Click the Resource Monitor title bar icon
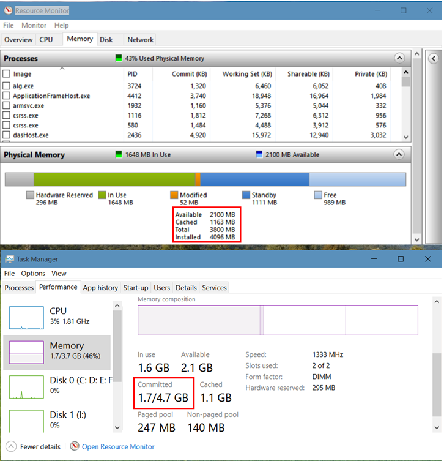The width and height of the screenshot is (444, 461). (8, 10)
